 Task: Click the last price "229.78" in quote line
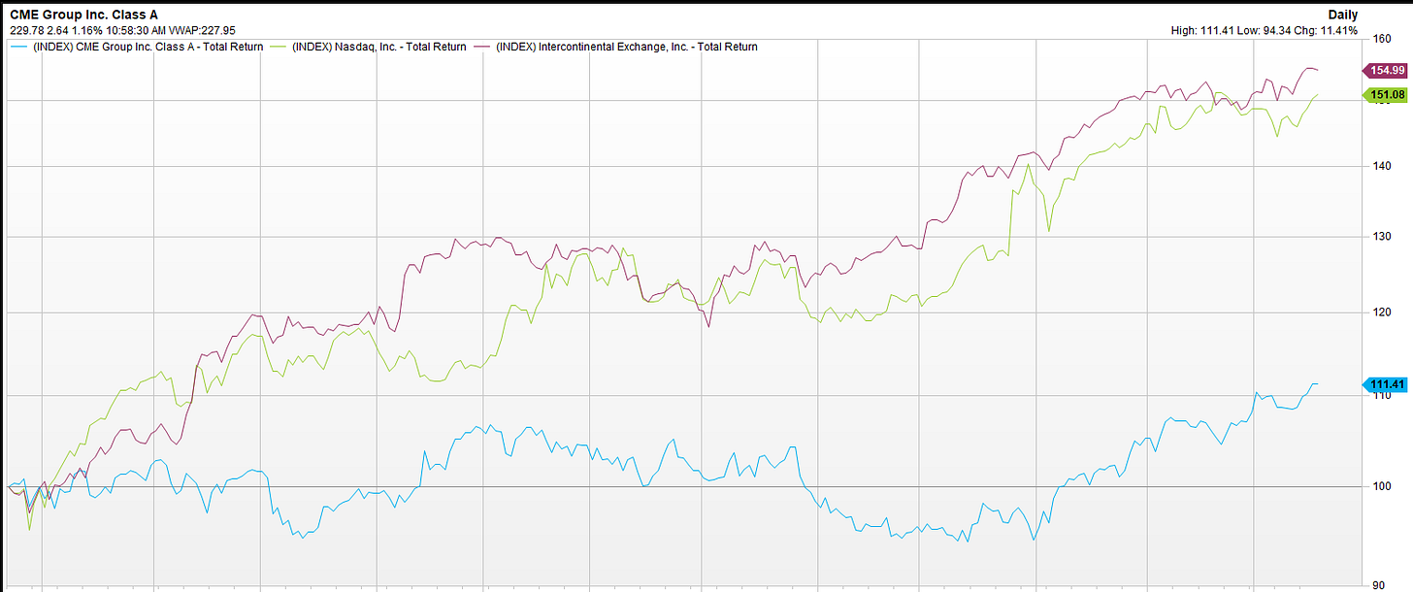[26, 30]
